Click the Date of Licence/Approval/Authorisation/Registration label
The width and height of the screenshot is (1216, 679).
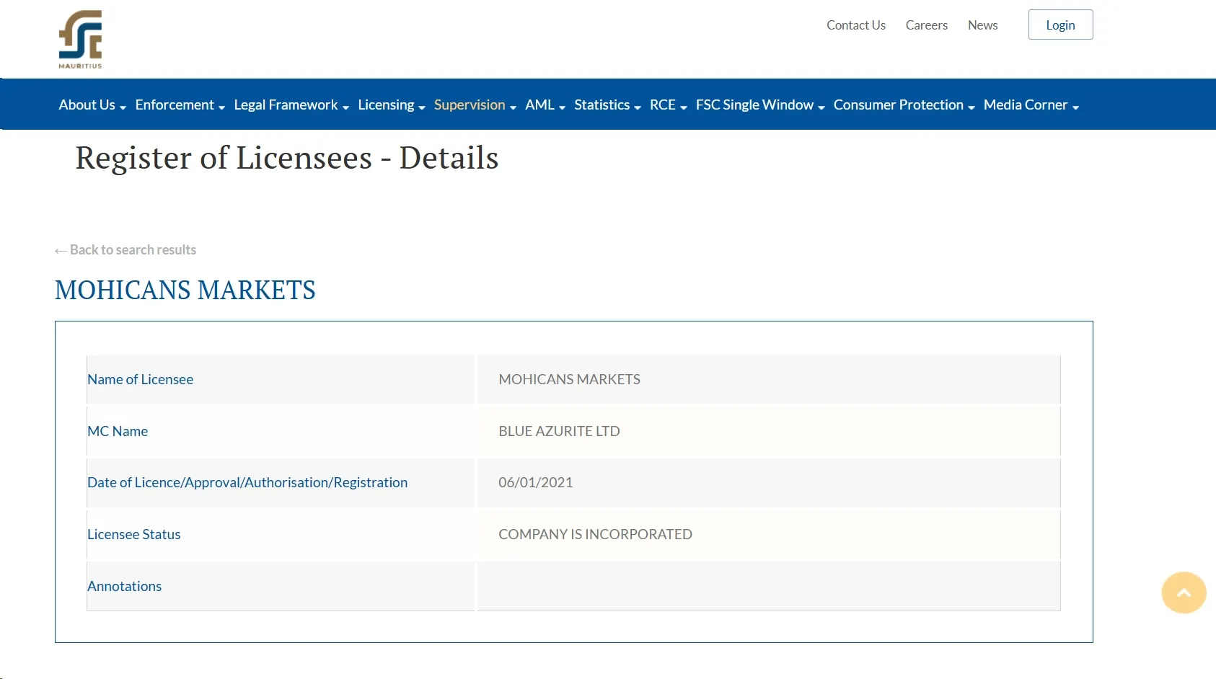coord(247,483)
